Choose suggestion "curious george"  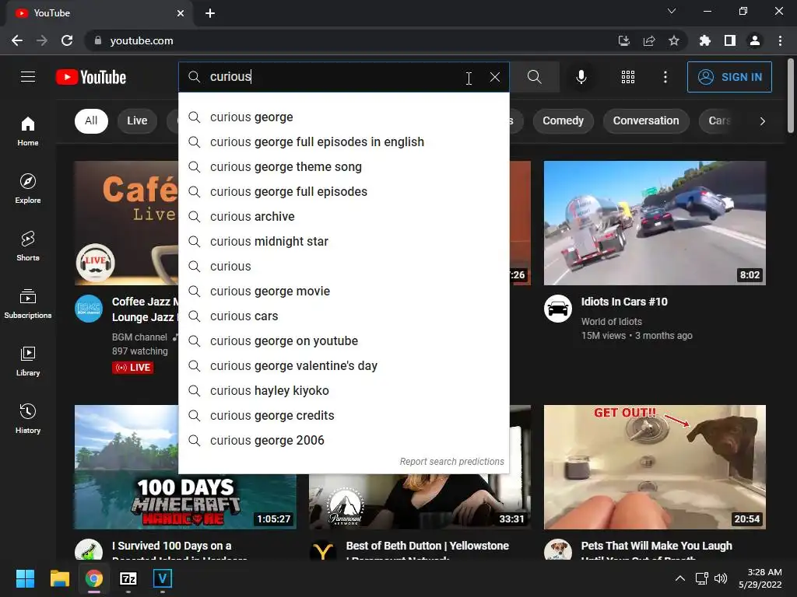344,117
